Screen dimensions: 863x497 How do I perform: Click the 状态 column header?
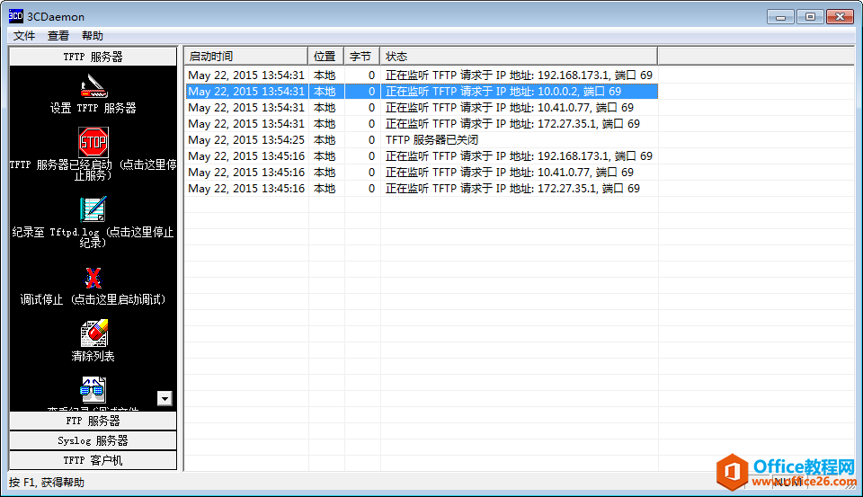click(x=518, y=57)
